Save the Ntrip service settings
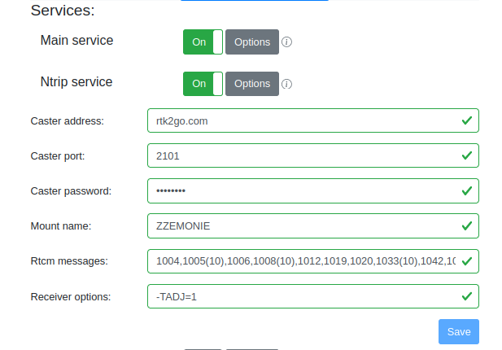 459,332
